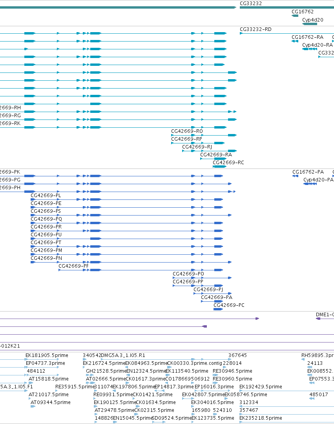Click protein label CG42669-PP

(188, 282)
